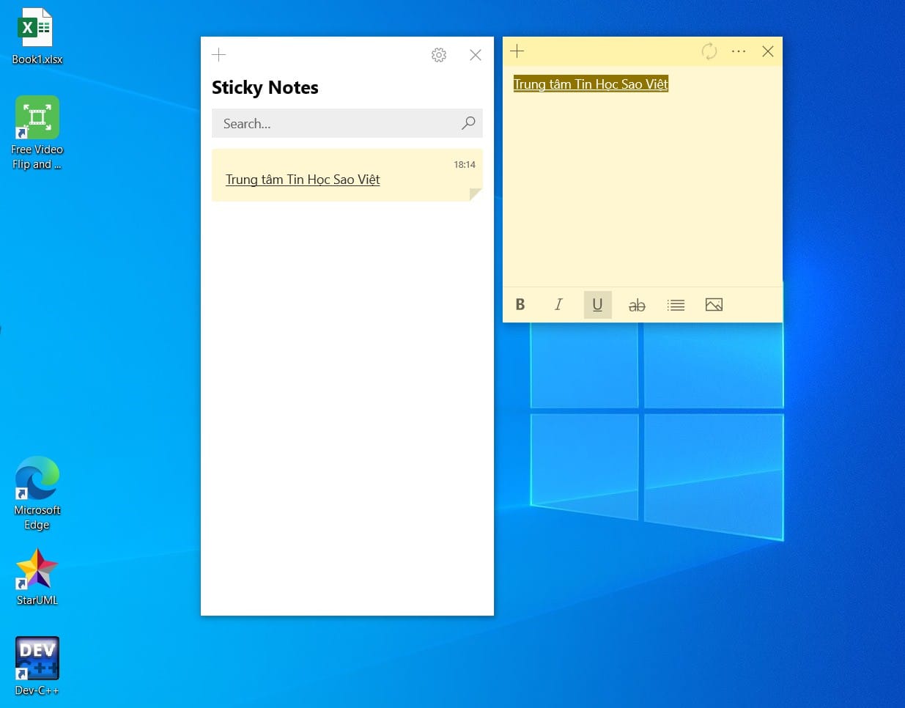Click the sync icon on the note
The height and width of the screenshot is (708, 905).
pyautogui.click(x=709, y=51)
